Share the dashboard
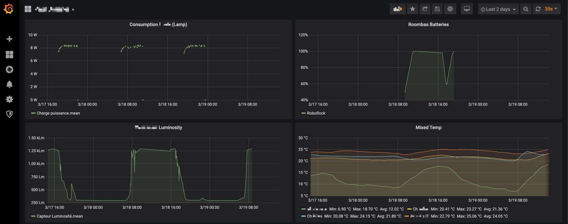 pyautogui.click(x=425, y=9)
